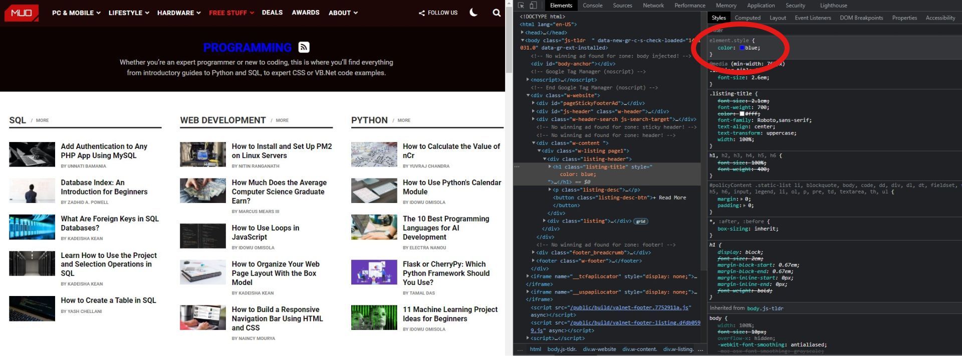Viewport: 962px width, 356px height.
Task: Open site search with the magnifier icon
Action: [x=497, y=12]
